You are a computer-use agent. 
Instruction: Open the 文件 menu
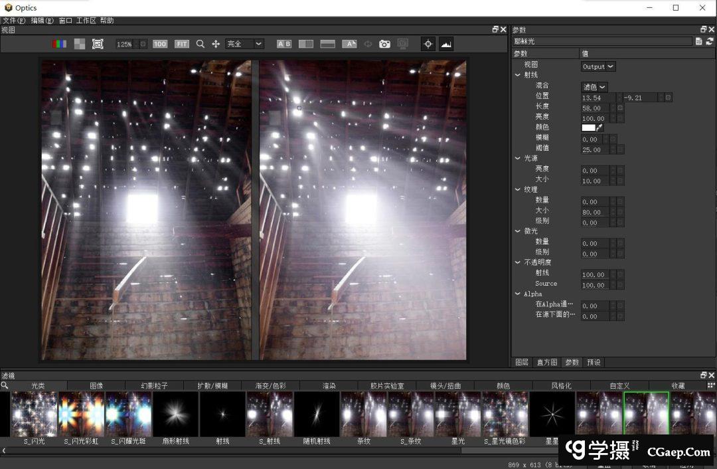pyautogui.click(x=13, y=21)
